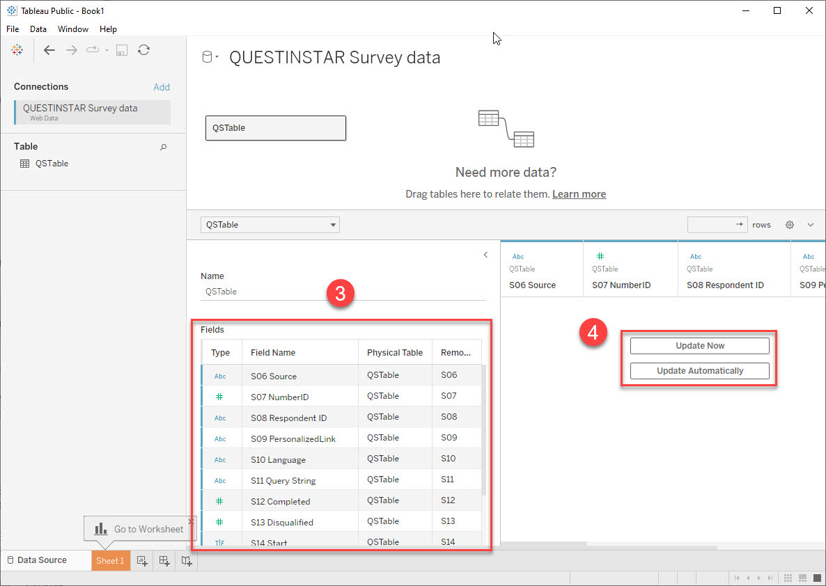Click the Update Automatically button
The height and width of the screenshot is (586, 826).
(699, 371)
